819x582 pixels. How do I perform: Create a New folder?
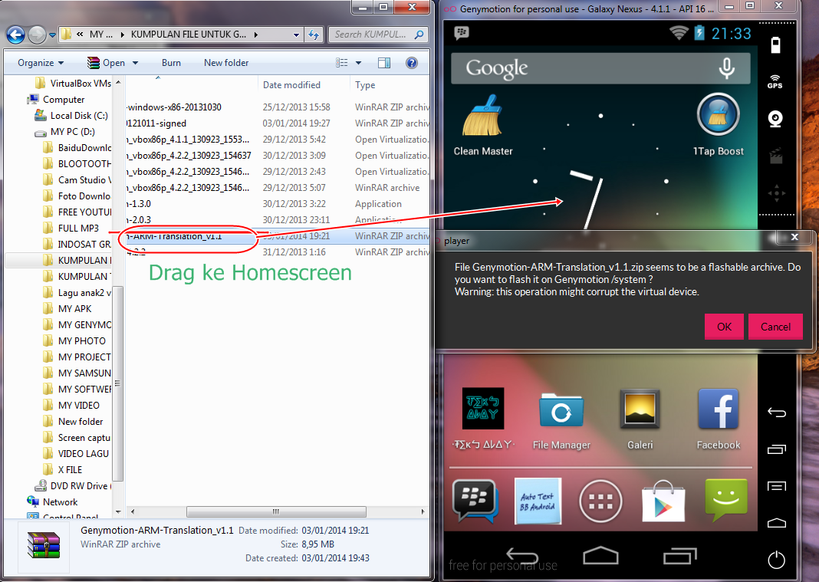226,63
